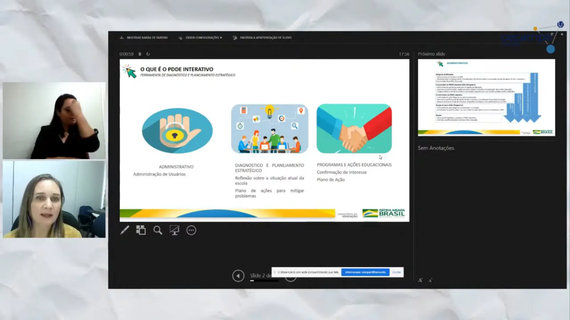Restart the presentation timer
This screenshot has width=570, height=320.
148,54
